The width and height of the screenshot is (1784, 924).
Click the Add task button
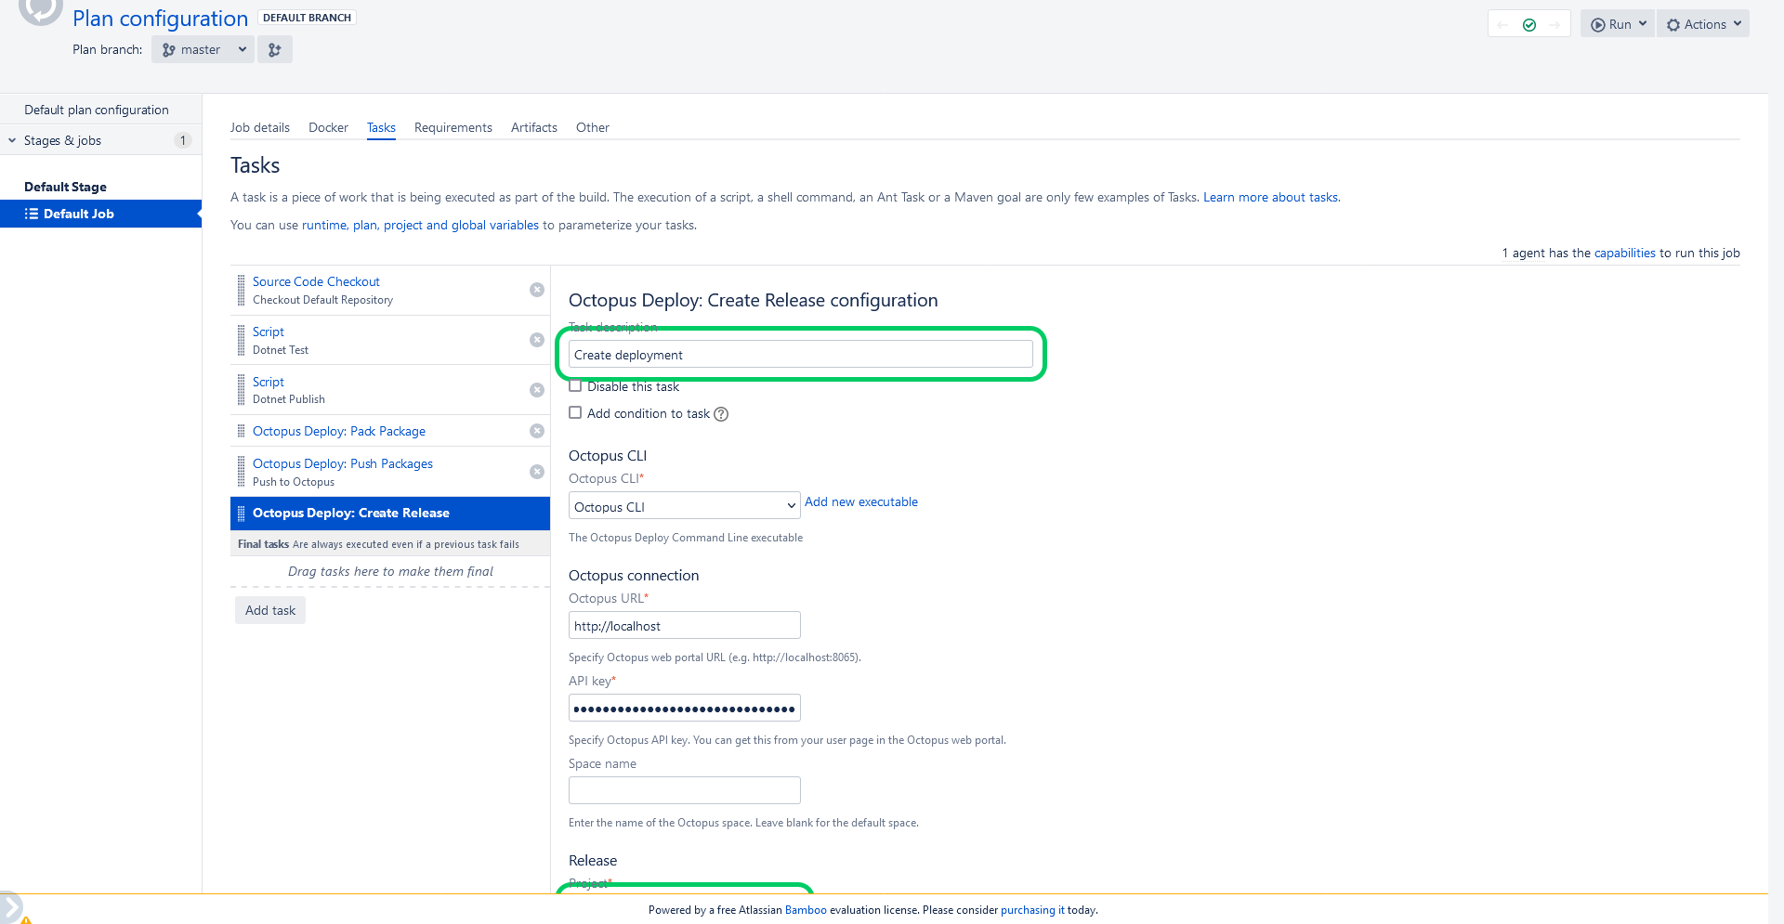click(270, 610)
